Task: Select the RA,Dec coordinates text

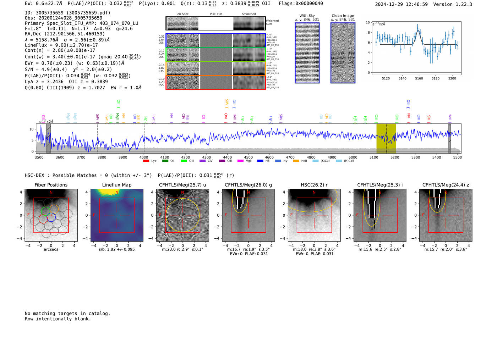Action: coord(65,34)
